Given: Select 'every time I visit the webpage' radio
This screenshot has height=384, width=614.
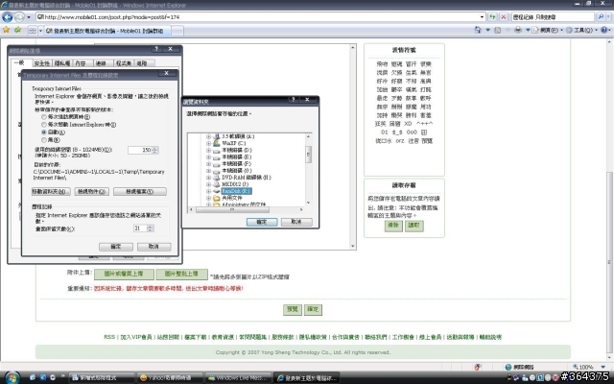Looking at the screenshot, I should 44,117.
